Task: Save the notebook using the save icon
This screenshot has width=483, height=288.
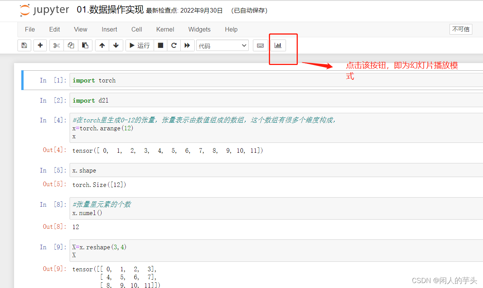Action: coord(24,45)
